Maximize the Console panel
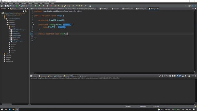Screen dimensions: 197x111 coord(195,76)
